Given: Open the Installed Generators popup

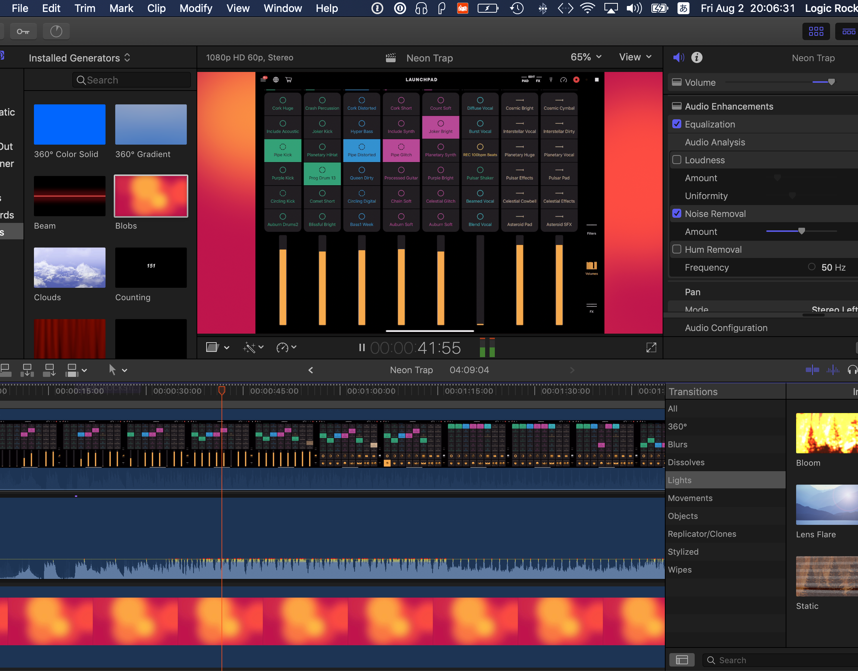Looking at the screenshot, I should pos(79,58).
